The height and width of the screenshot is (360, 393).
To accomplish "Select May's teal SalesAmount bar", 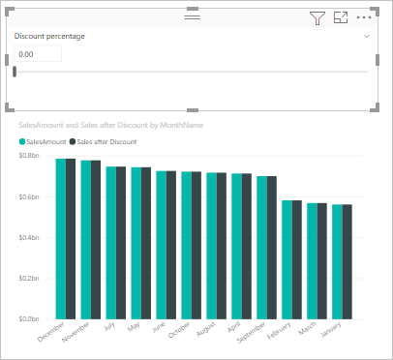I will 136,243.
